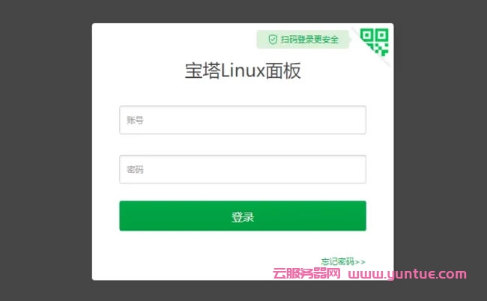Click the light green scan-login hint bubble
This screenshot has height=301, width=487.
click(x=303, y=40)
